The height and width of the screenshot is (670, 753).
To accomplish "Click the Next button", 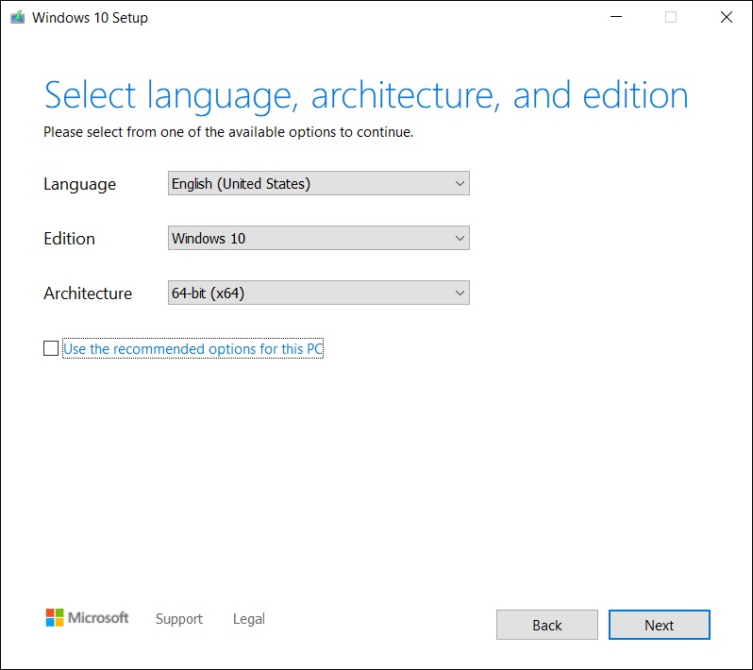I will click(x=659, y=625).
